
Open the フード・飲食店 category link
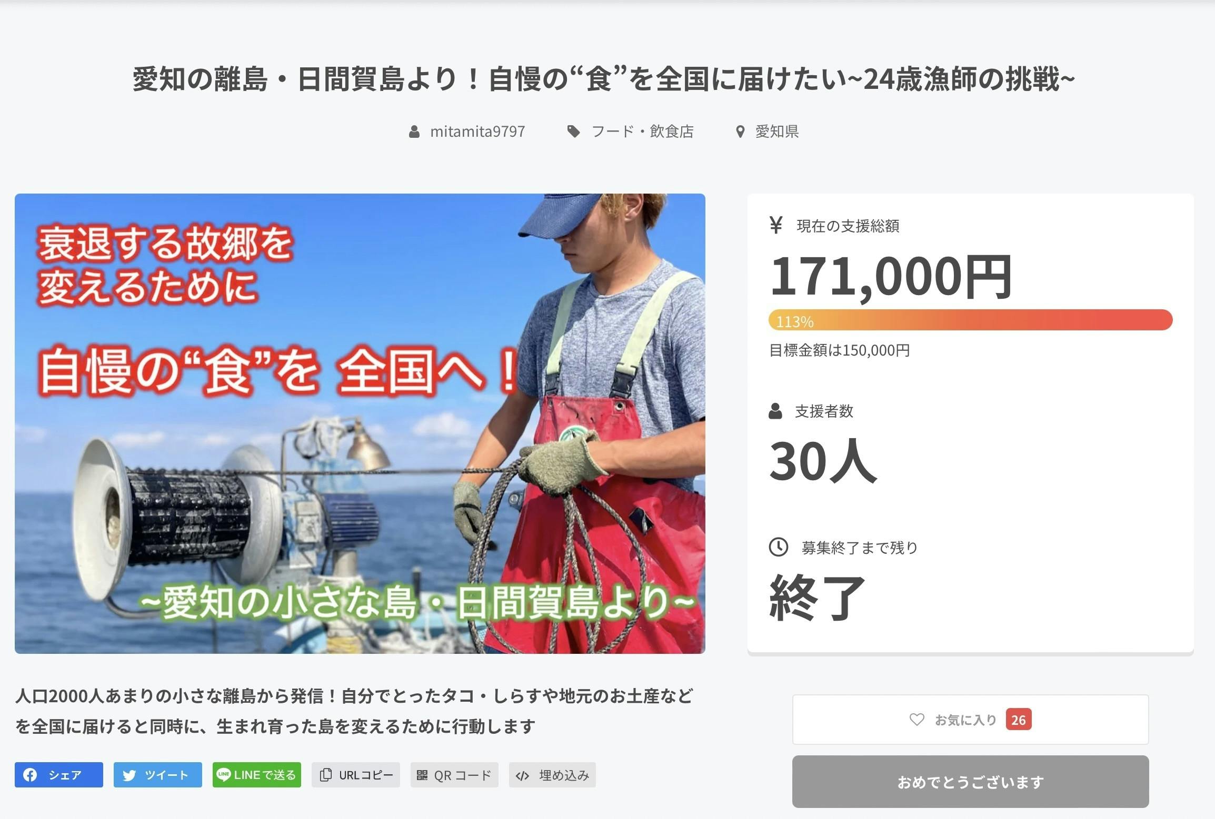tap(643, 132)
